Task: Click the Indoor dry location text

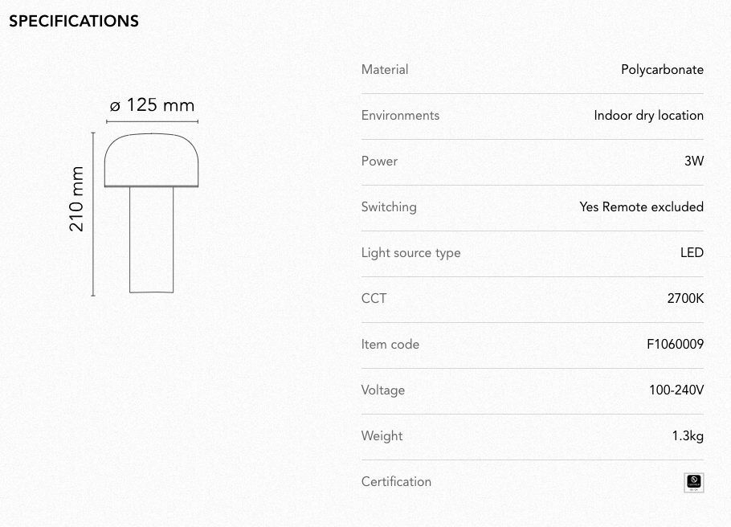Action: pyautogui.click(x=648, y=115)
